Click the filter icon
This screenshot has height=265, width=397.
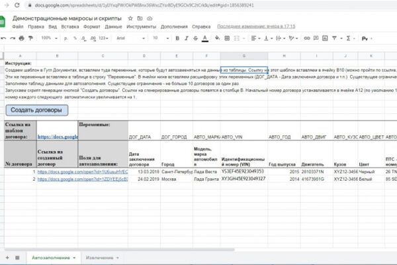pyautogui.click(x=334, y=38)
